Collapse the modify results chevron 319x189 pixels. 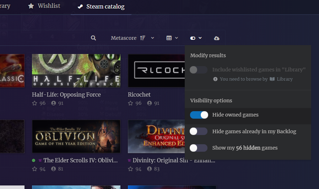(x=200, y=38)
